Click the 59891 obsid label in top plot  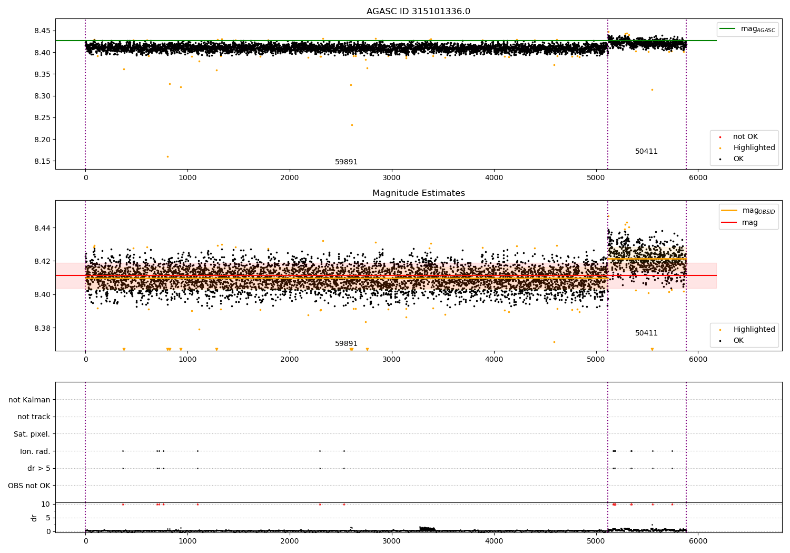point(346,162)
